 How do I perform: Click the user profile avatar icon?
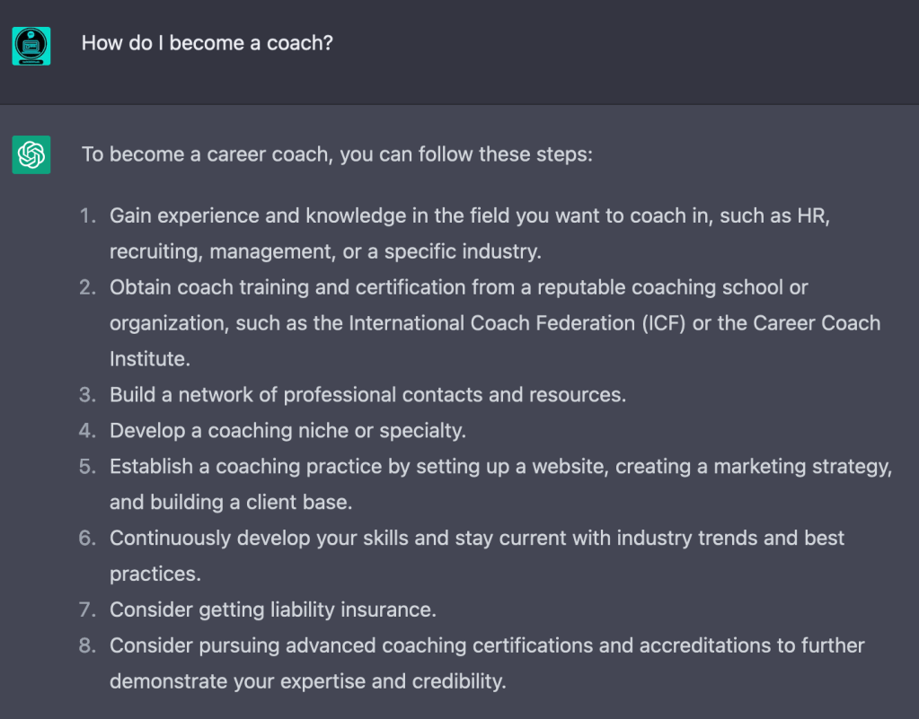(31, 46)
